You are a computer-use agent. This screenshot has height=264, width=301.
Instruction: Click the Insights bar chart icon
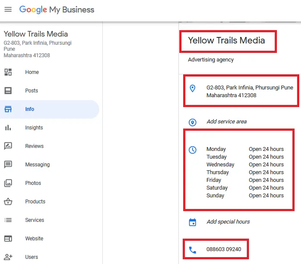tap(8, 128)
